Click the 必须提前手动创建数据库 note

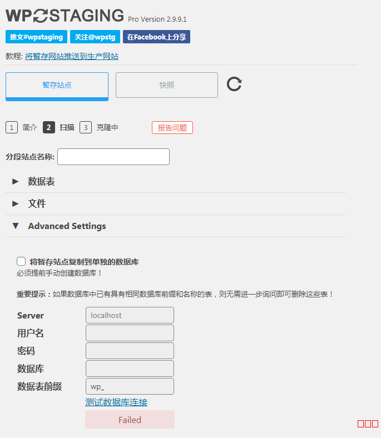pos(59,273)
